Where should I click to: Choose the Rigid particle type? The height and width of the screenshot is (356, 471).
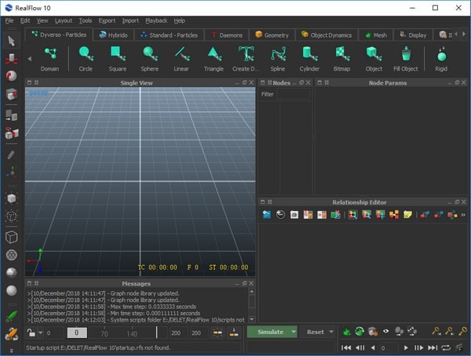pos(441,59)
